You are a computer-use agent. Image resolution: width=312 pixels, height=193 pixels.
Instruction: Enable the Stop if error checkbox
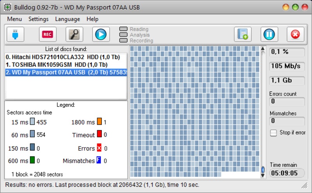273,133
